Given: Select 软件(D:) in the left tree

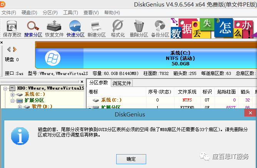Looking at the screenshot, I should coord(42,106).
